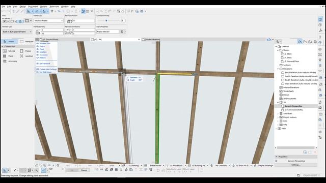Select the Arrow tool
326x183 pixels.
coord(9,42)
